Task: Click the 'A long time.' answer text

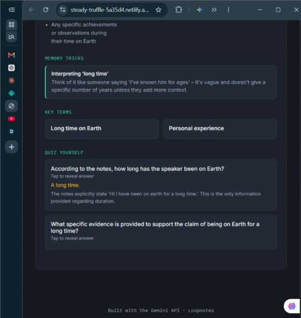Action: [65, 185]
